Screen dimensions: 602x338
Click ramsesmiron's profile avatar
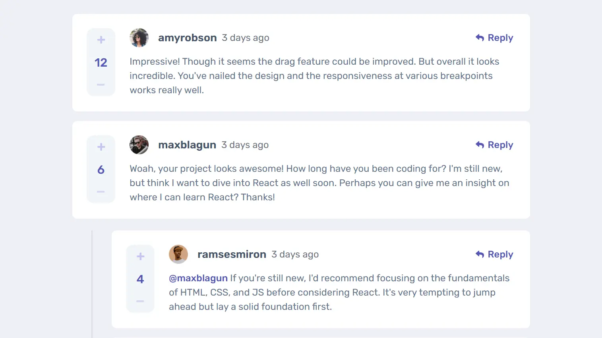click(178, 254)
